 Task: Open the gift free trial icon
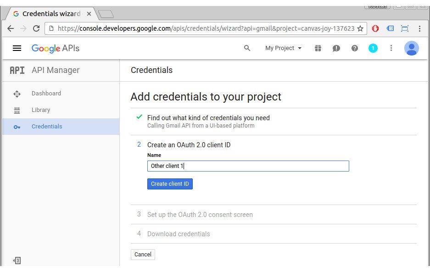pyautogui.click(x=318, y=48)
